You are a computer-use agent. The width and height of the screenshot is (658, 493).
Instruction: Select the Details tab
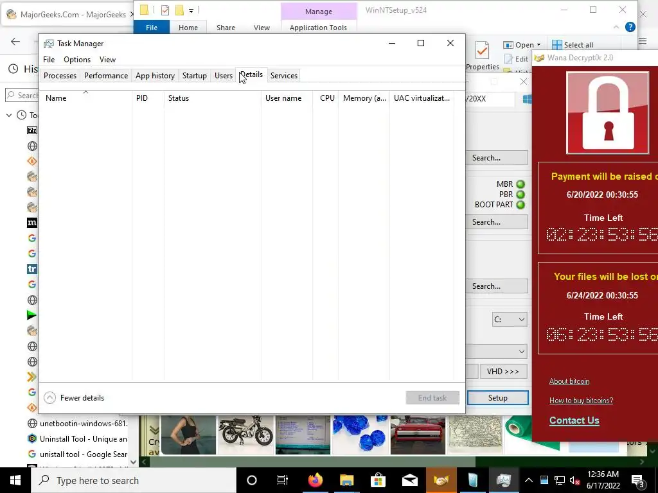tap(251, 74)
